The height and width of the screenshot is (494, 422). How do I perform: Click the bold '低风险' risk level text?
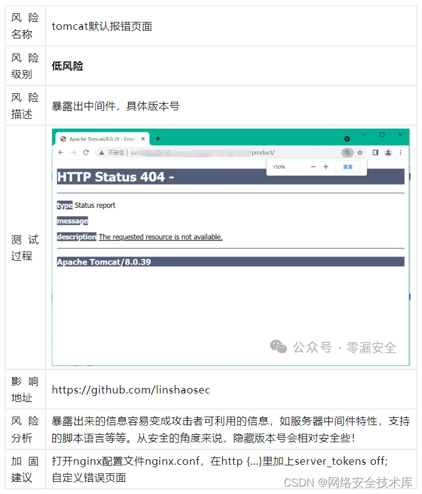[x=68, y=66]
